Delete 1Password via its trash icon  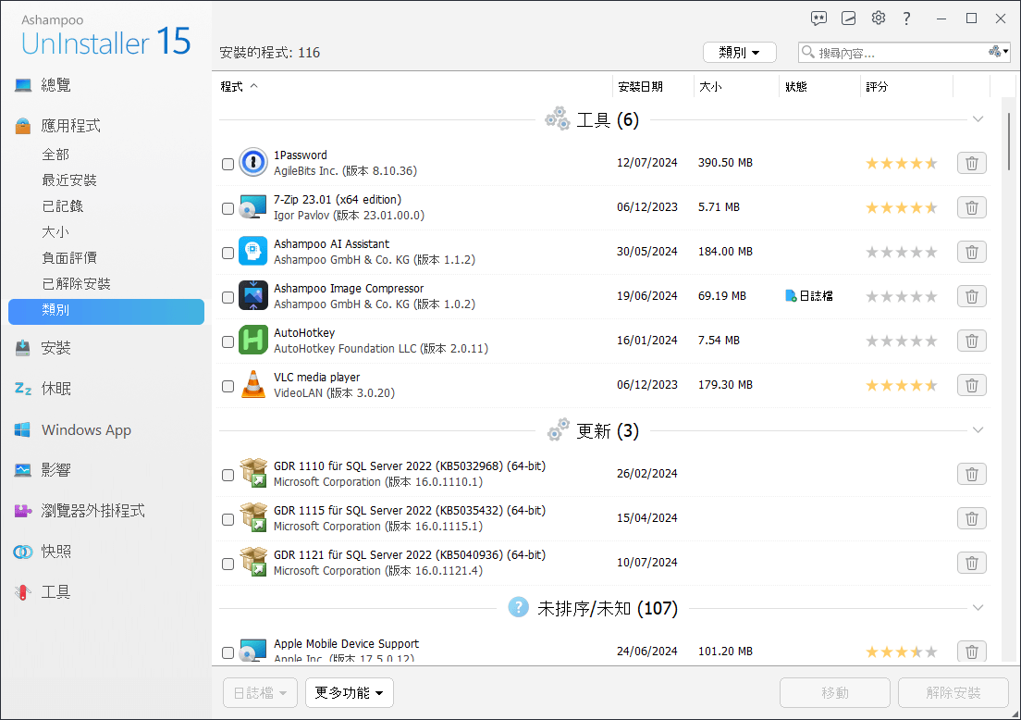(971, 163)
